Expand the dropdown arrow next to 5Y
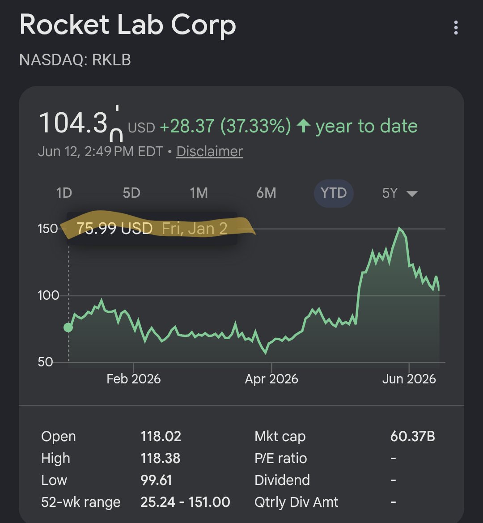Image resolution: width=483 pixels, height=523 pixels. [412, 194]
